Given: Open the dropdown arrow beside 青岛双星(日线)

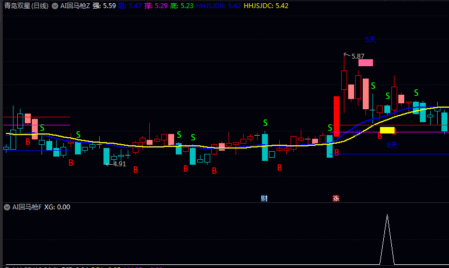Looking at the screenshot, I should [55, 6].
